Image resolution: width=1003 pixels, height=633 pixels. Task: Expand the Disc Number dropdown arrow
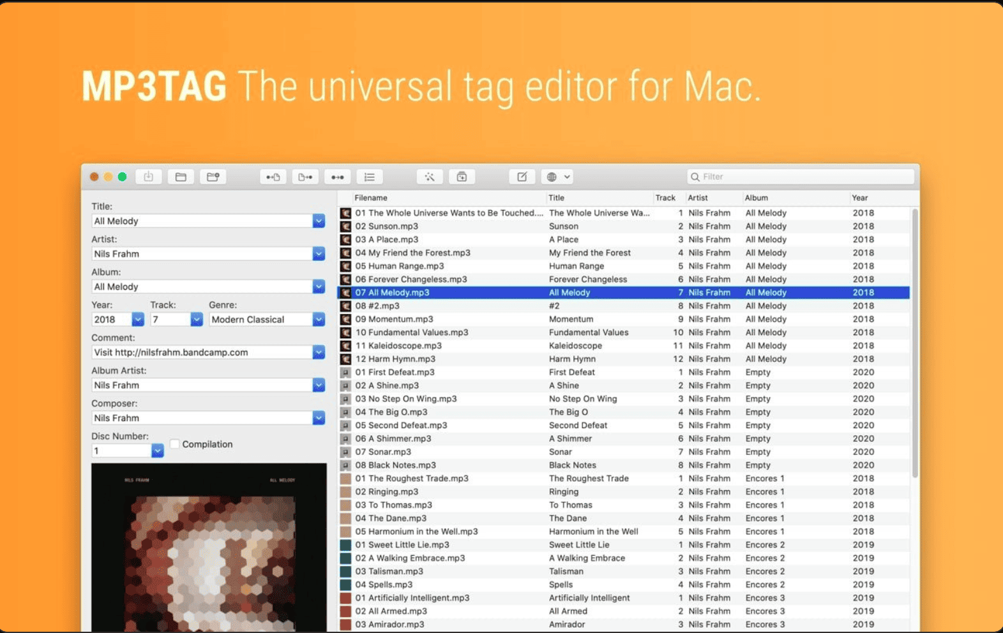(x=158, y=451)
